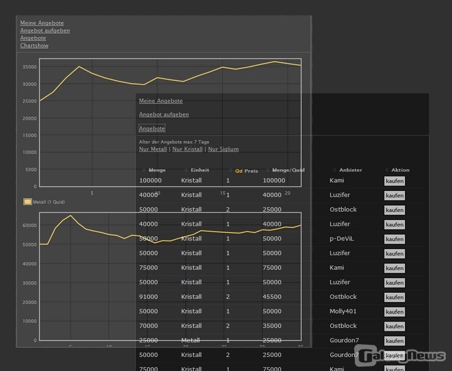Viewport: 452px width, 371px height.
Task: Open Meine Angebote in top-left panel
Action: coord(42,23)
